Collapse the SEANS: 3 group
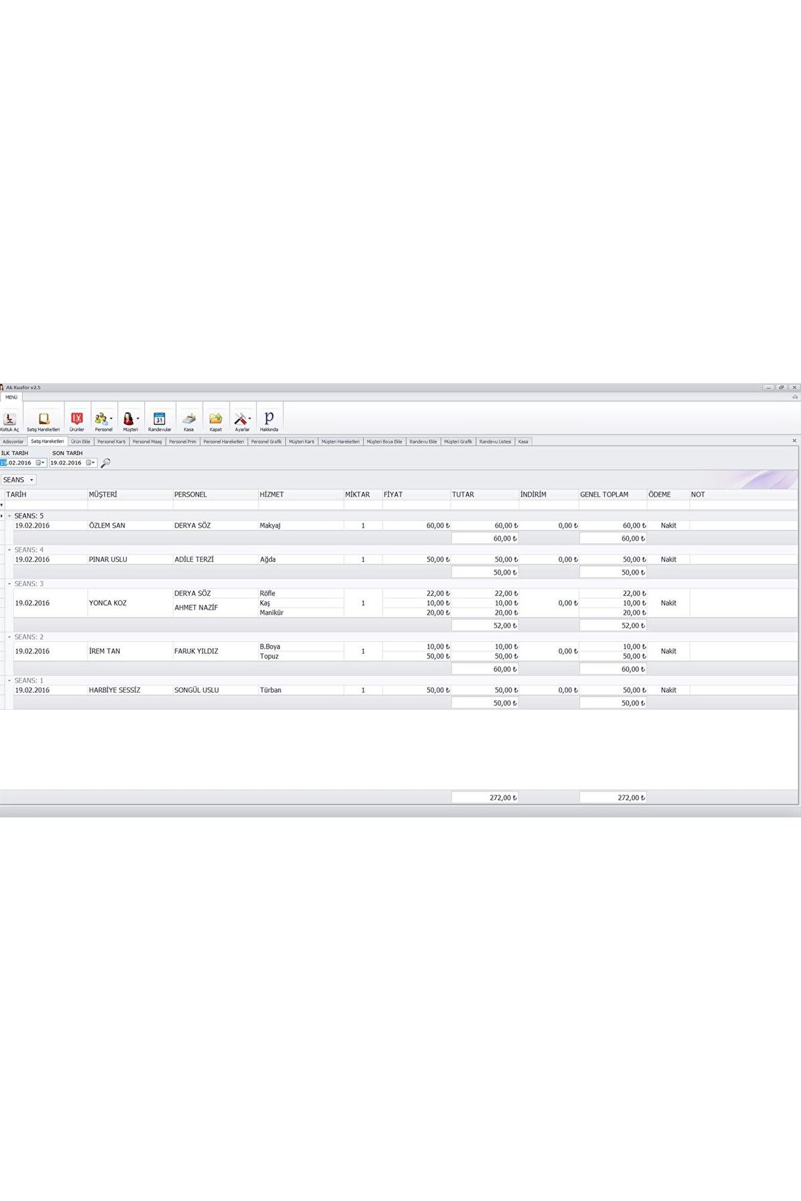Image resolution: width=801 pixels, height=1201 pixels. (x=9, y=584)
